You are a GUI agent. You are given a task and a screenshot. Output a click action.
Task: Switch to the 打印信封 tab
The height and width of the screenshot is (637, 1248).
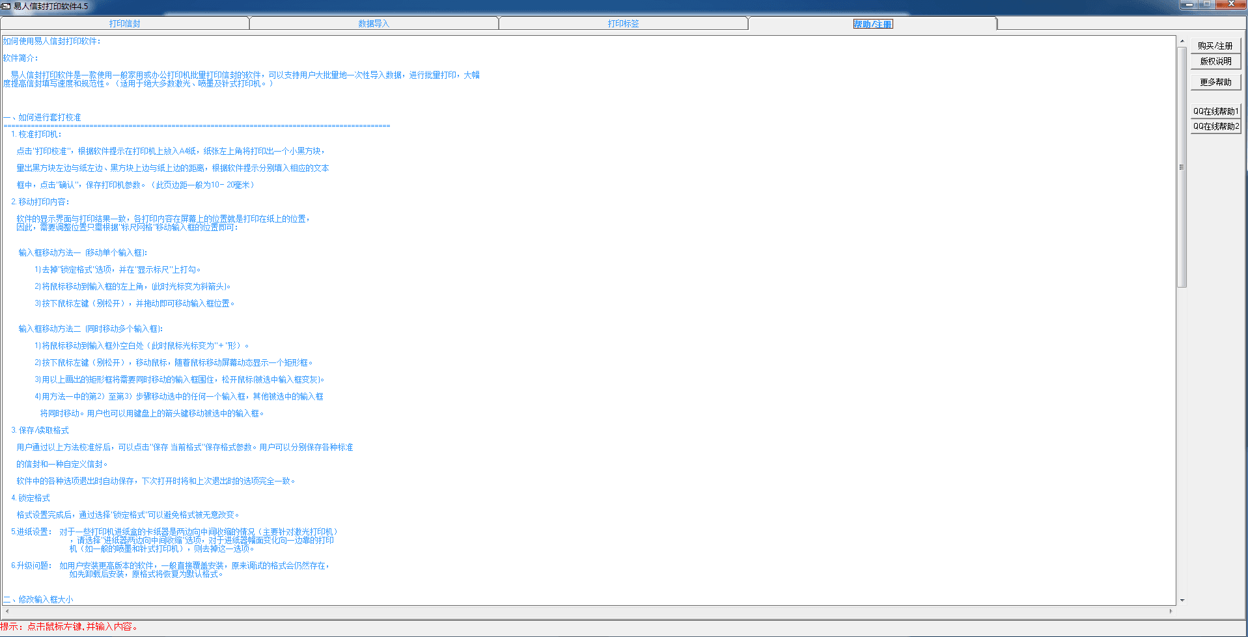click(x=124, y=23)
